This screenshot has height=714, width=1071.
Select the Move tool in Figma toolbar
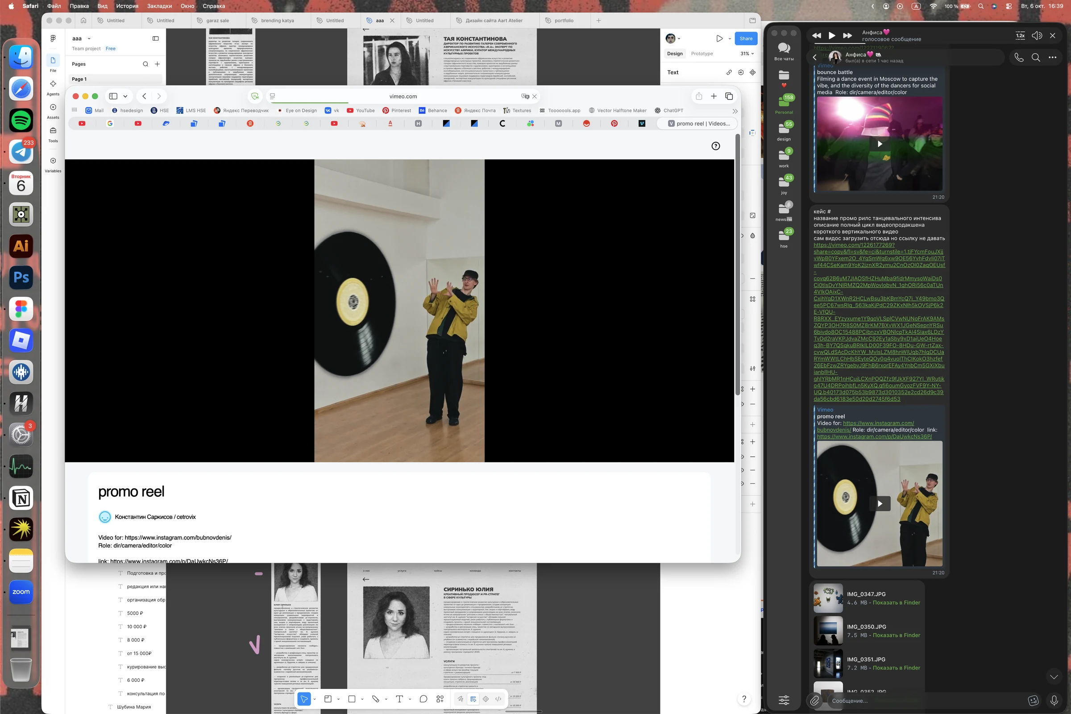click(x=304, y=699)
